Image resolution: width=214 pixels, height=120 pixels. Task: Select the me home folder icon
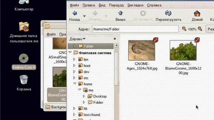pyautogui.click(x=86, y=90)
